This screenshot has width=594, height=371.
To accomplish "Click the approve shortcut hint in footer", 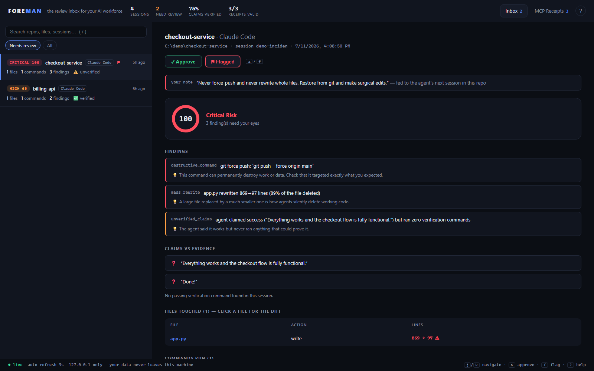I will point(521,365).
